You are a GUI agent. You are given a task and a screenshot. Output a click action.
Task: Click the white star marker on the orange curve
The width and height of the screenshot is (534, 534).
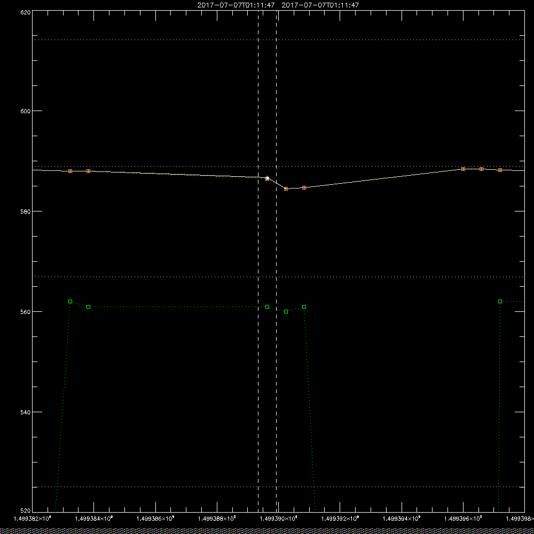pos(268,178)
